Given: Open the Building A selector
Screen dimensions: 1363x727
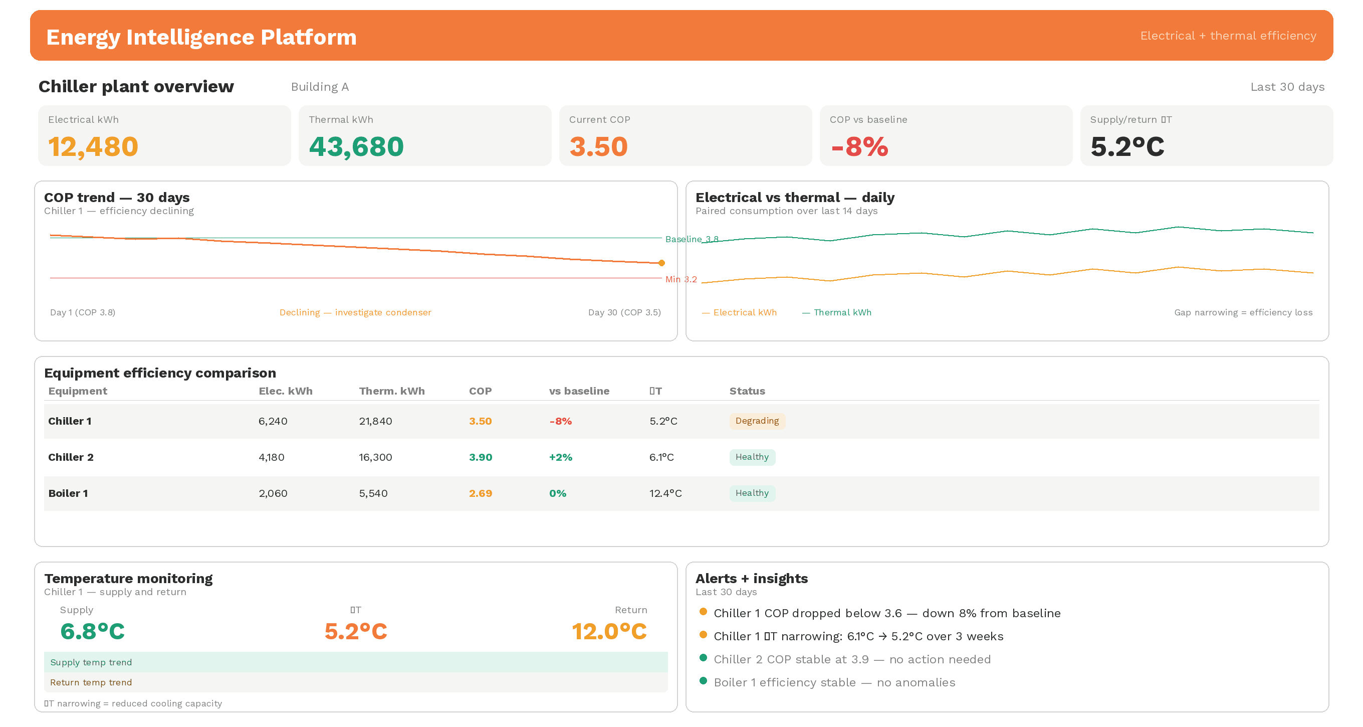Looking at the screenshot, I should click(x=320, y=86).
